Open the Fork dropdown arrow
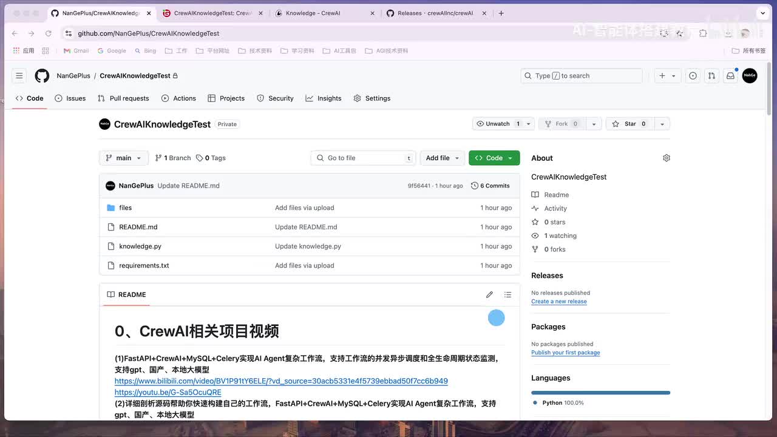This screenshot has height=437, width=777. click(x=594, y=124)
